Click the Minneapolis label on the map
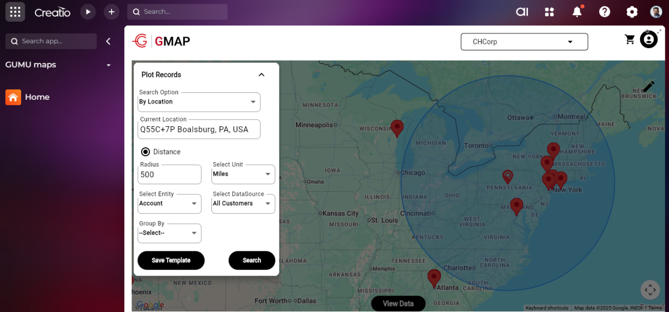Viewport: 669px width, 312px height. pyautogui.click(x=314, y=125)
